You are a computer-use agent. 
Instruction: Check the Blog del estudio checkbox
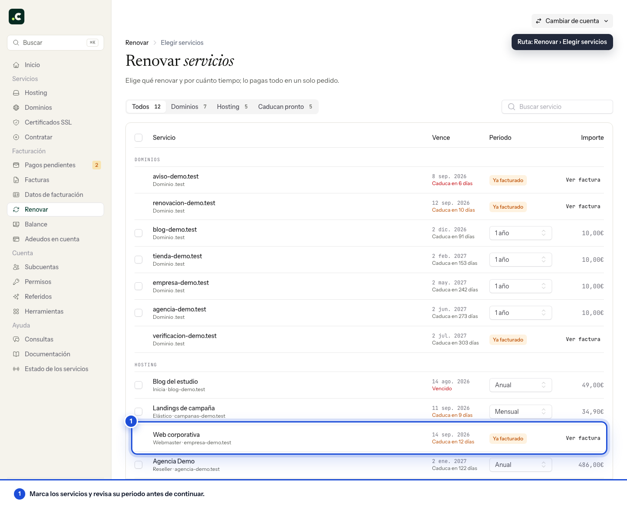[138, 385]
